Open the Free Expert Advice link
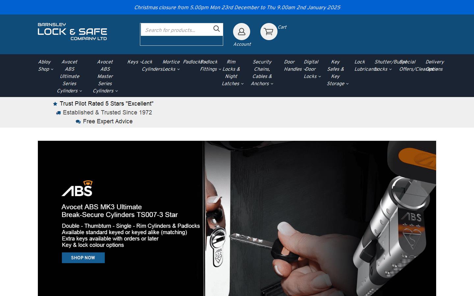This screenshot has height=296, width=474. pos(108,121)
